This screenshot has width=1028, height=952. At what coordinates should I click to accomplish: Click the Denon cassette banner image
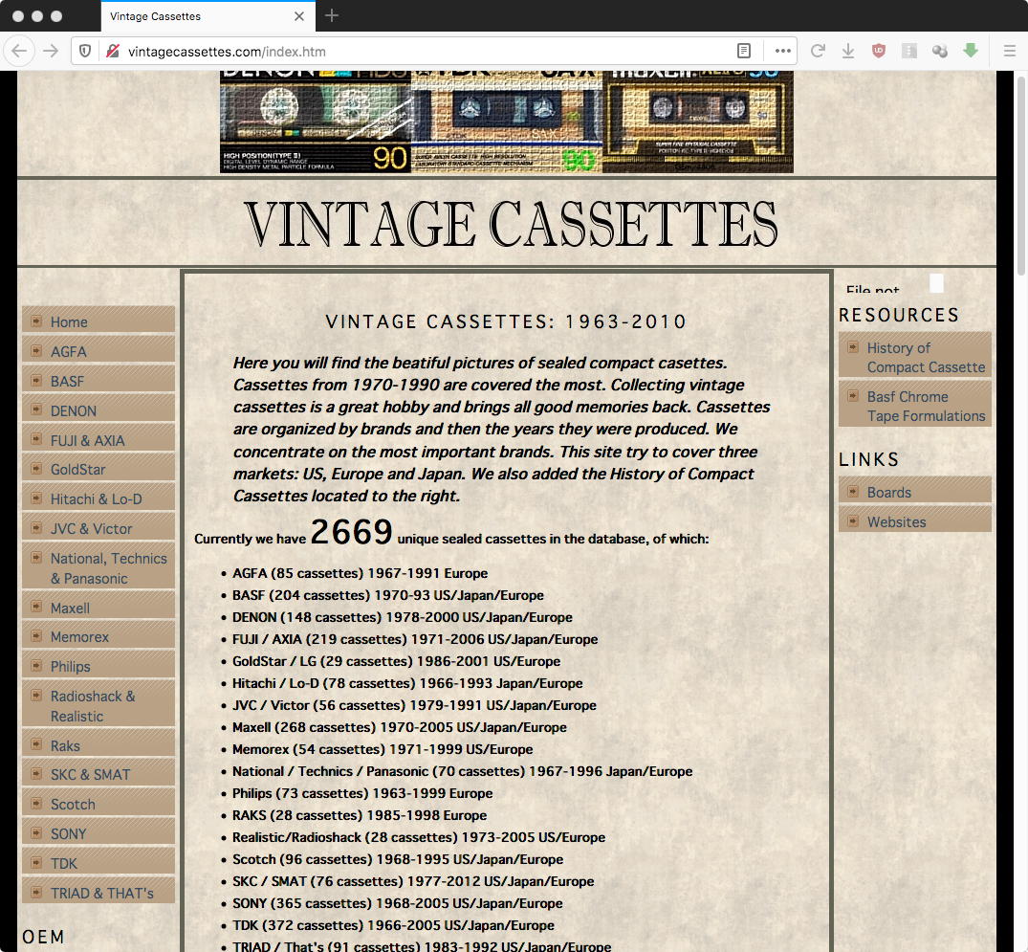pos(316,122)
